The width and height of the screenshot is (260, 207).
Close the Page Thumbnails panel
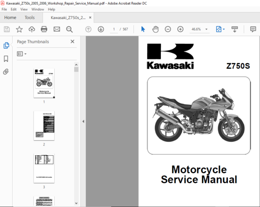(x=72, y=42)
